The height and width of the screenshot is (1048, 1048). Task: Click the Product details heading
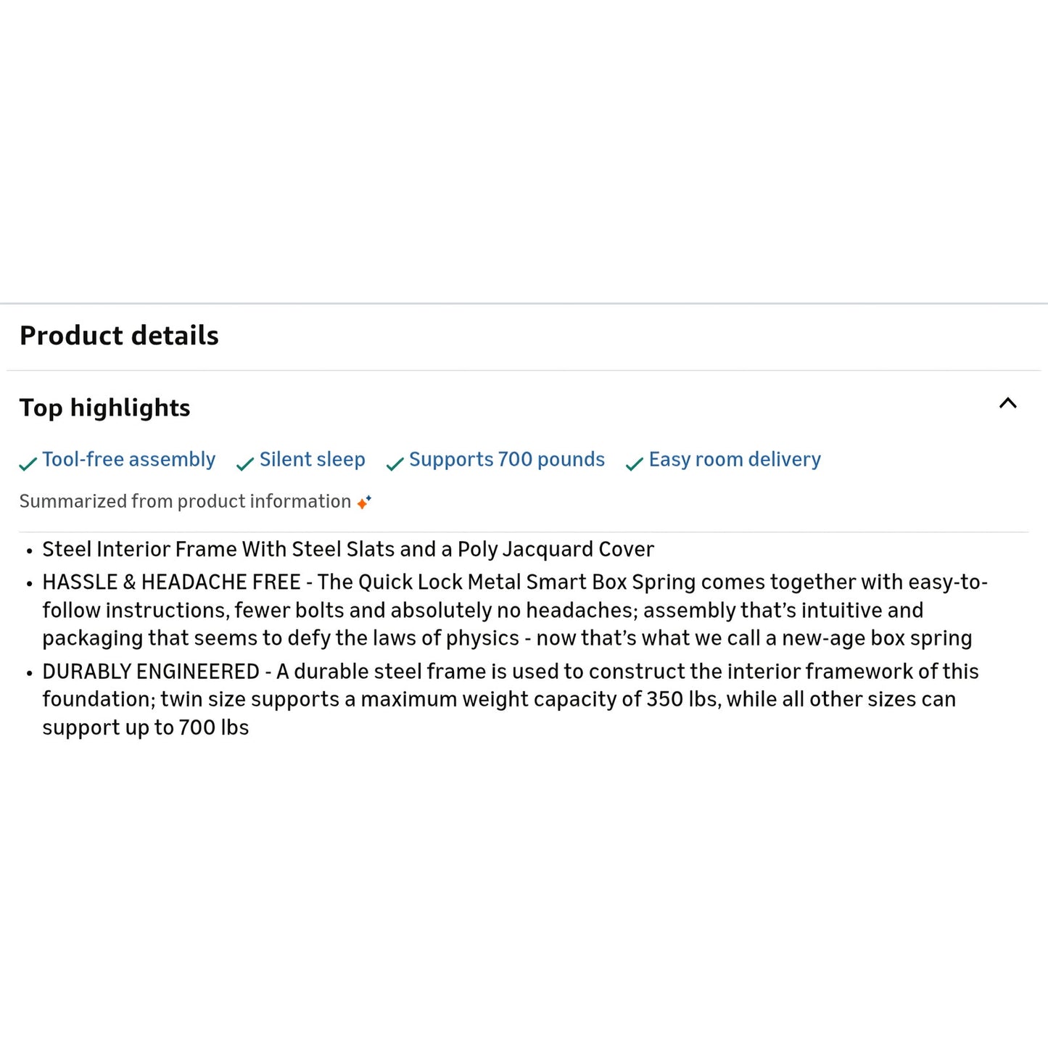(x=119, y=335)
